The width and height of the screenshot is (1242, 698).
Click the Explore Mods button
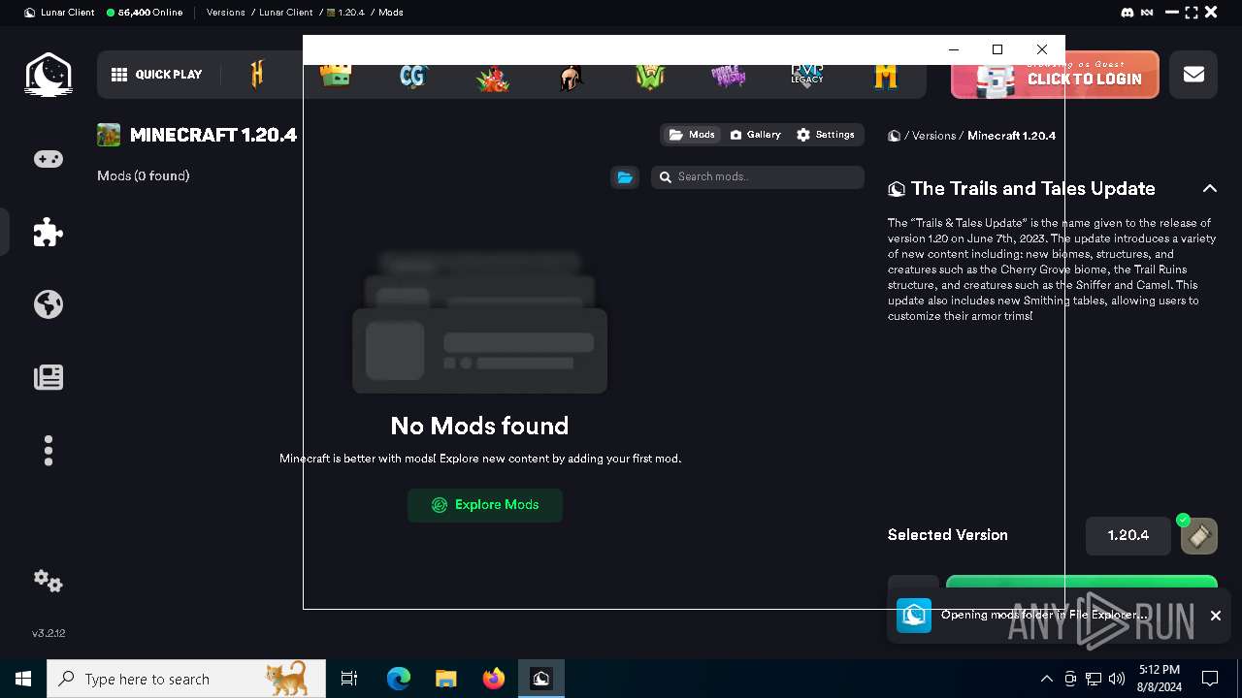pyautogui.click(x=485, y=505)
